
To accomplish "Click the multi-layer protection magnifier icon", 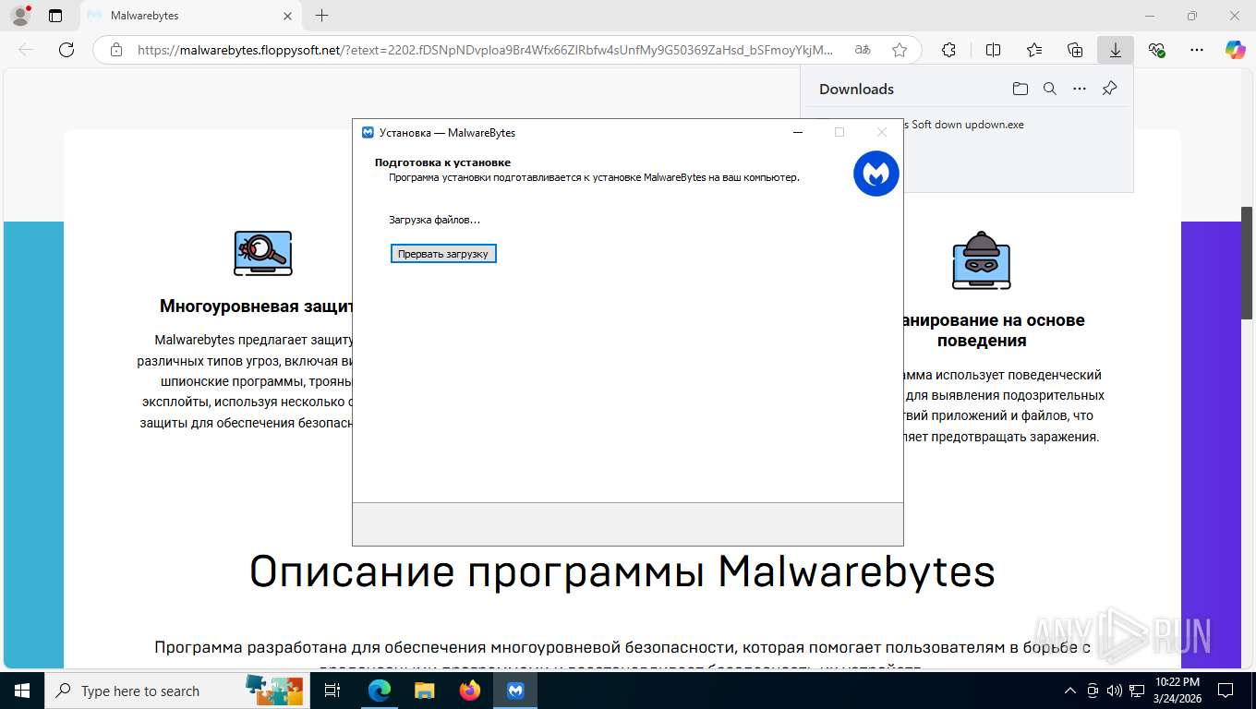I will [263, 253].
